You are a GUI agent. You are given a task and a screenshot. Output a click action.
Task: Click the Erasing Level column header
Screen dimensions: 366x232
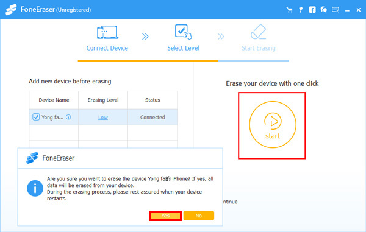(x=103, y=100)
